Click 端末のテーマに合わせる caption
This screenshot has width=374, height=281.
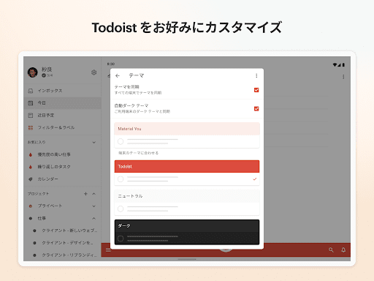point(138,153)
